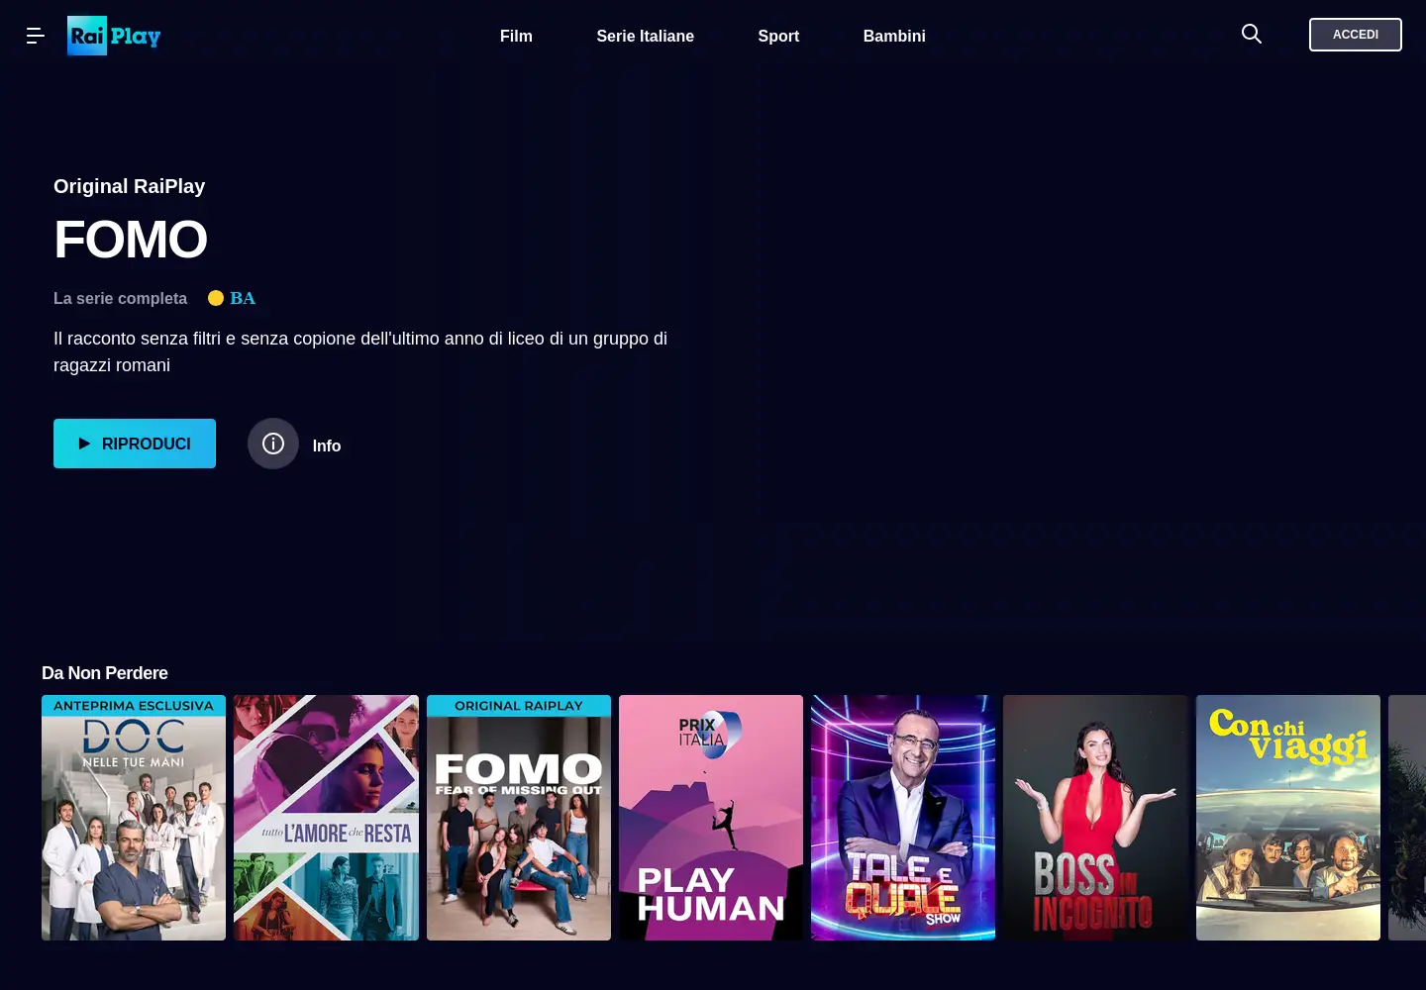Click the FOMO hero title
The width and height of the screenshot is (1426, 990).
[131, 240]
